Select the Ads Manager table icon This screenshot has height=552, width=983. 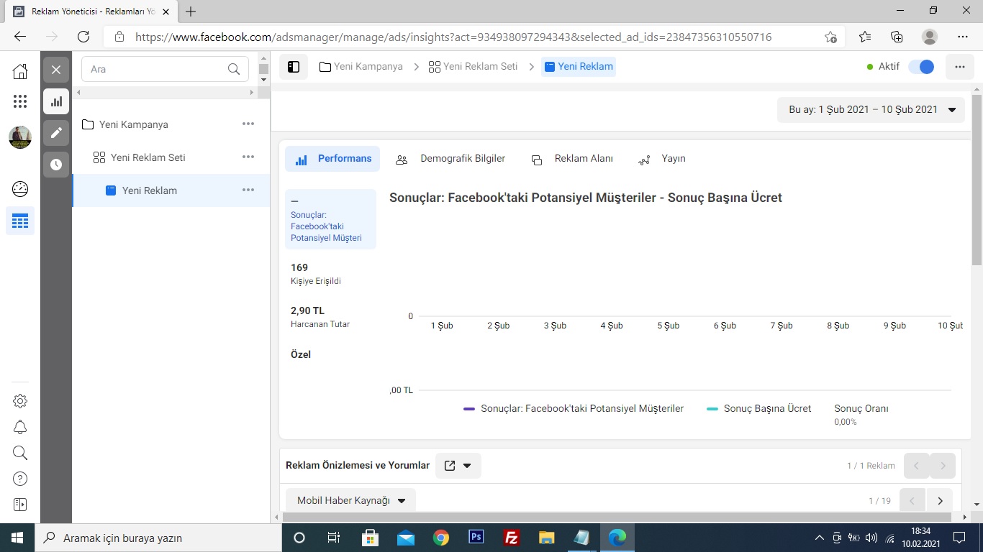20,221
